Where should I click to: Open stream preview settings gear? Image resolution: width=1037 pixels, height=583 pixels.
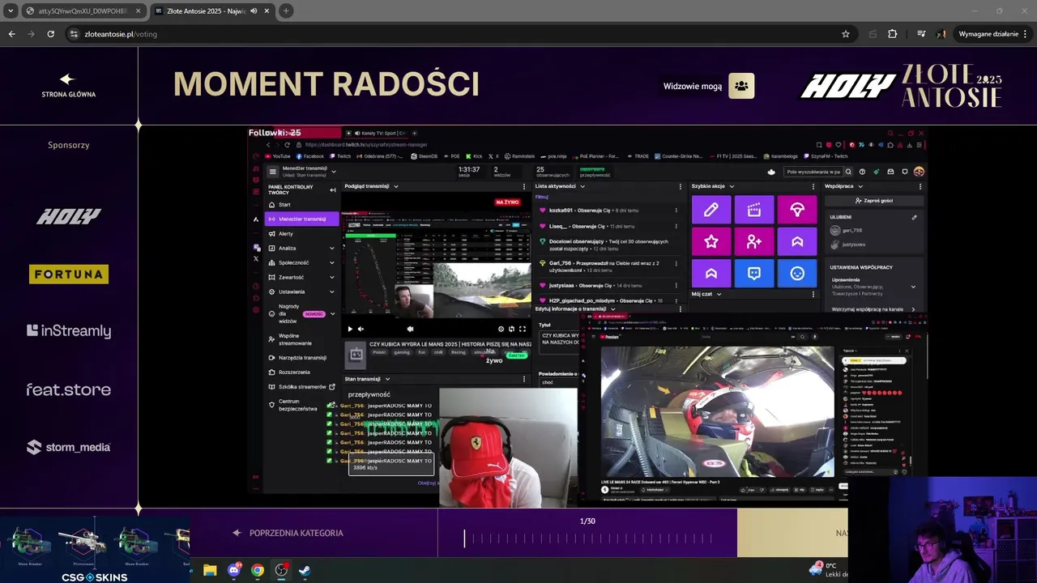501,329
